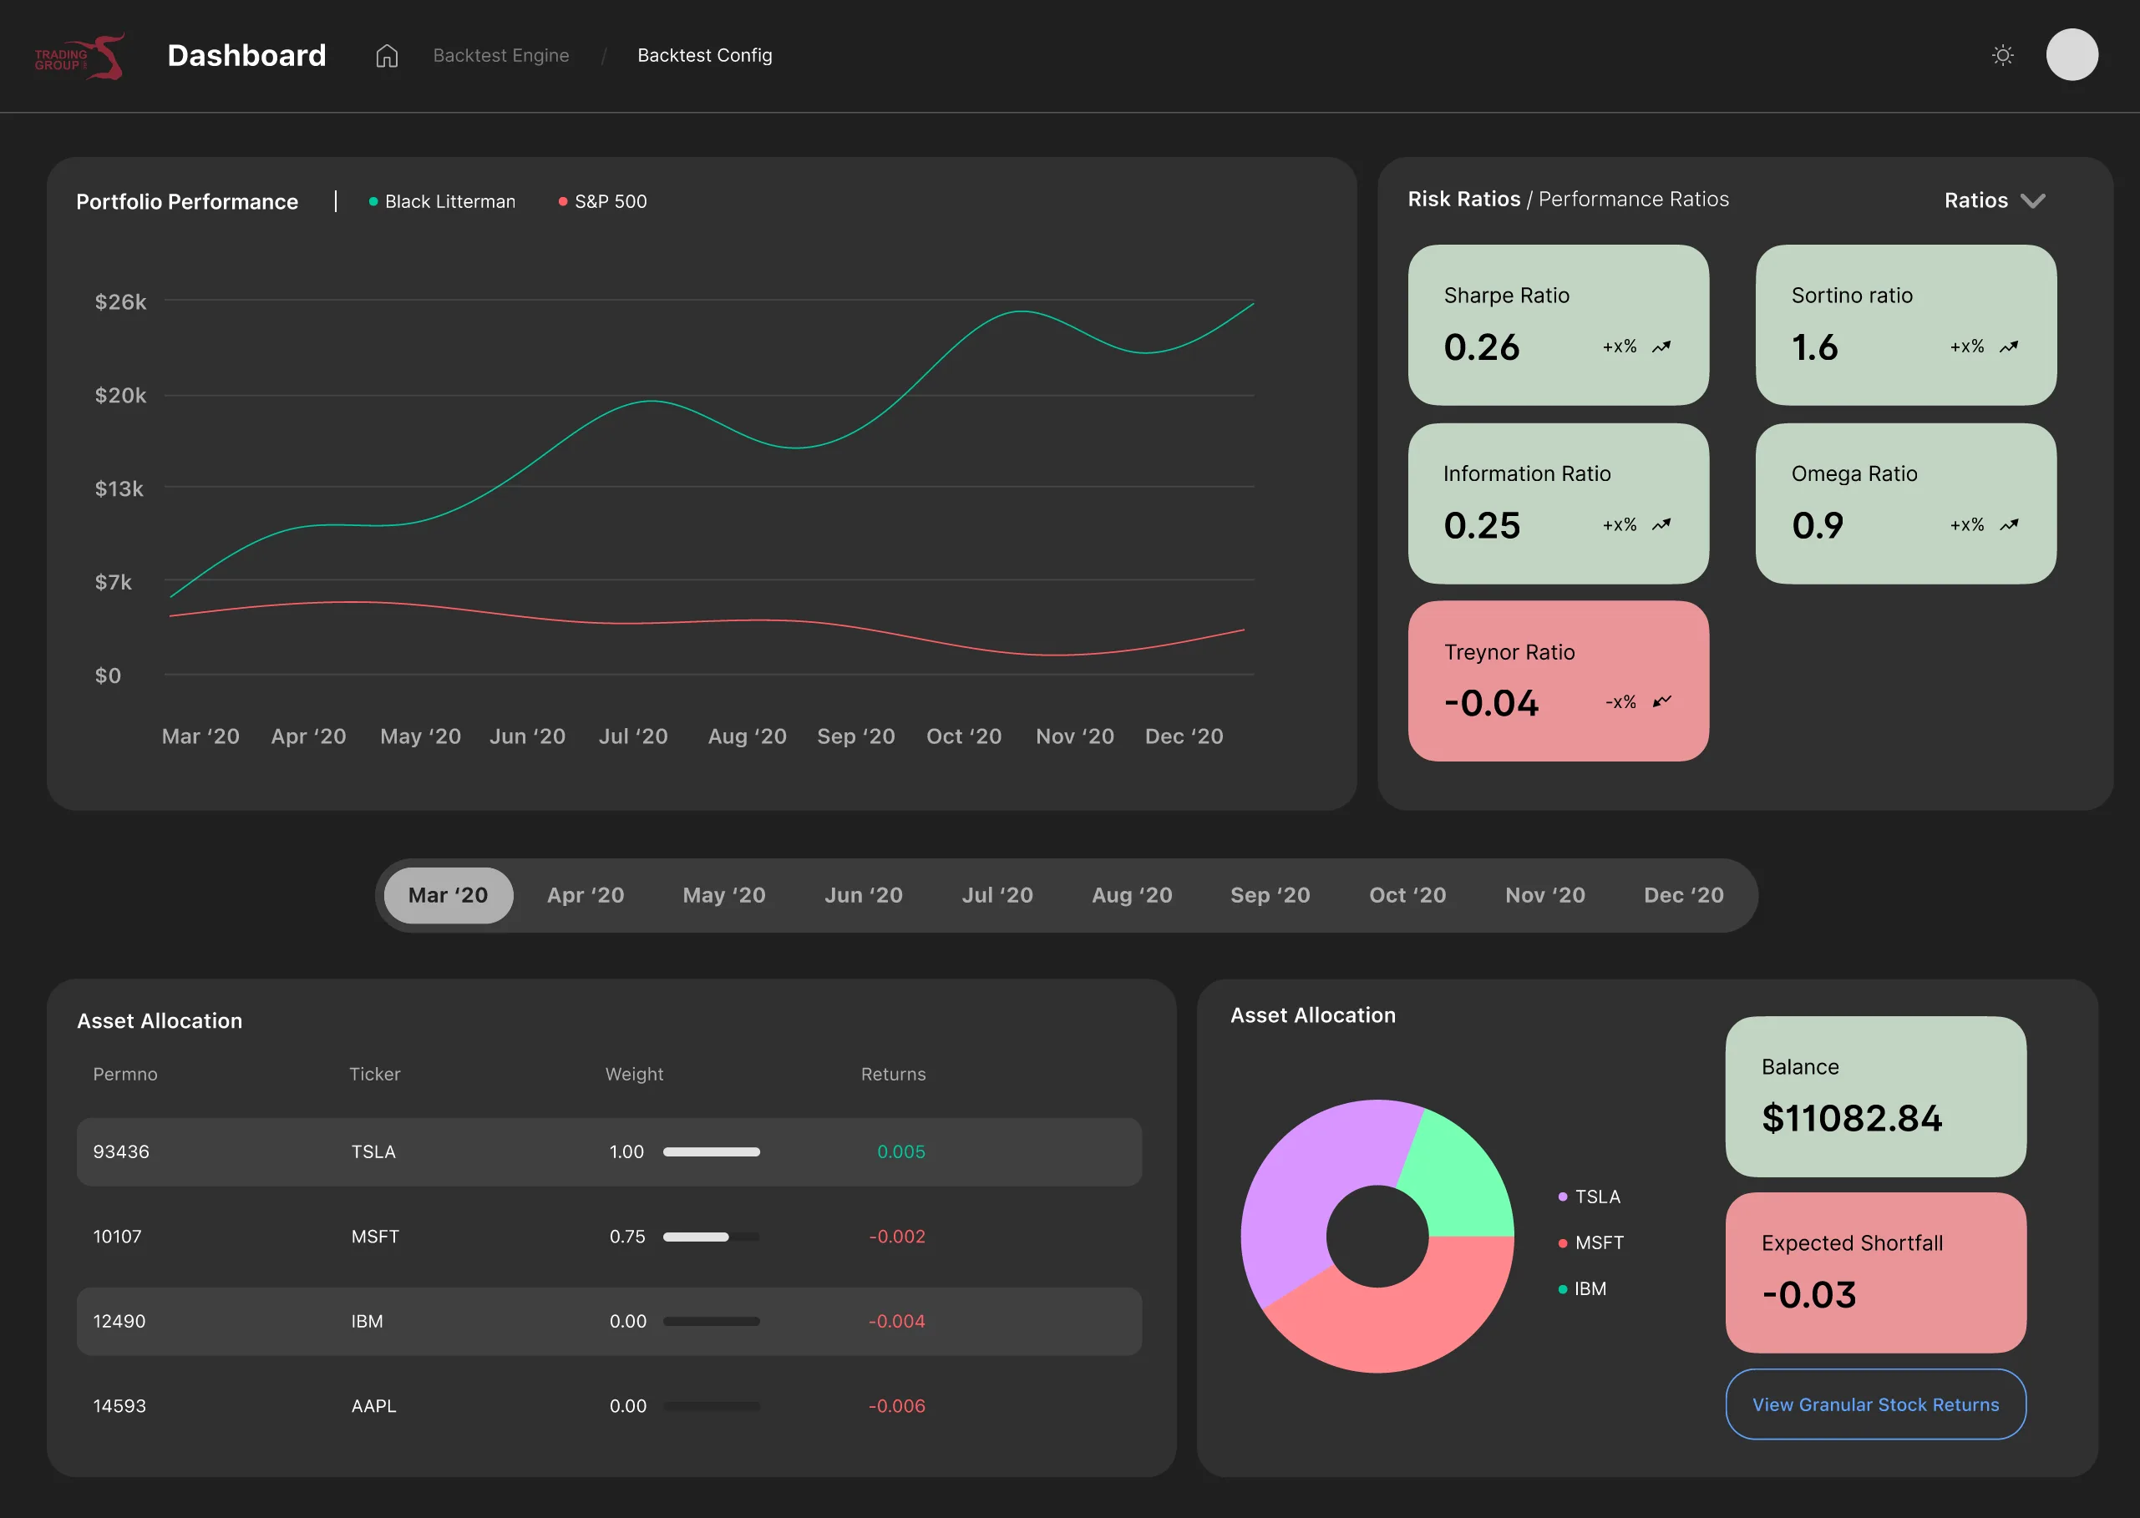Click Information Ratio trend arrow icon

(1661, 525)
